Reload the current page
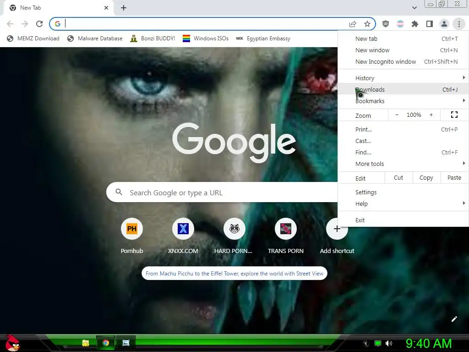The width and height of the screenshot is (469, 352). click(39, 24)
